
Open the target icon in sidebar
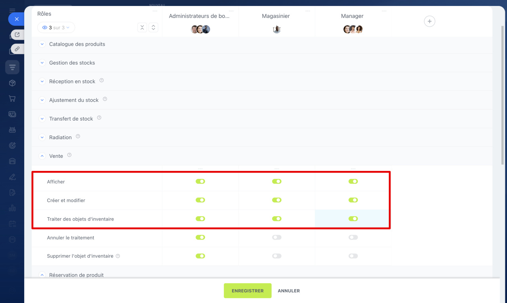pyautogui.click(x=12, y=146)
